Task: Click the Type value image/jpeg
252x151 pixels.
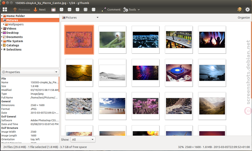Action: pos(37,94)
